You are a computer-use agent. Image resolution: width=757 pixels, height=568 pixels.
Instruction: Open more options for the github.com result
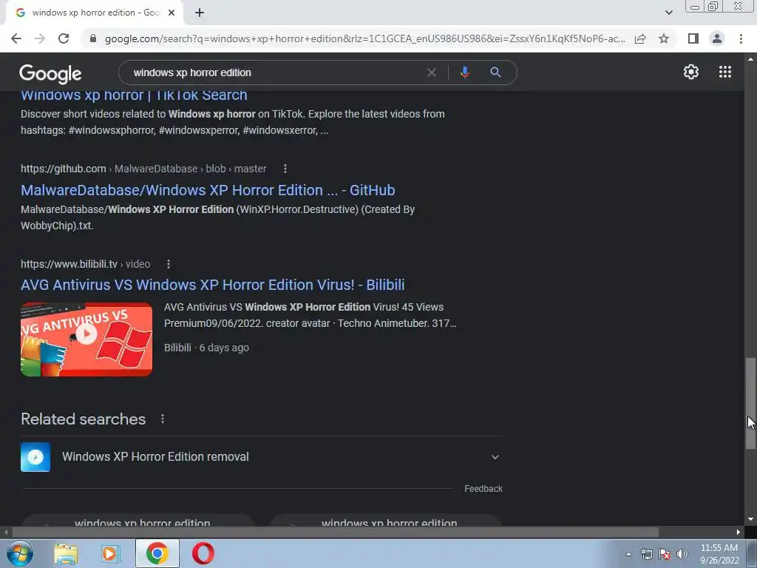285,169
